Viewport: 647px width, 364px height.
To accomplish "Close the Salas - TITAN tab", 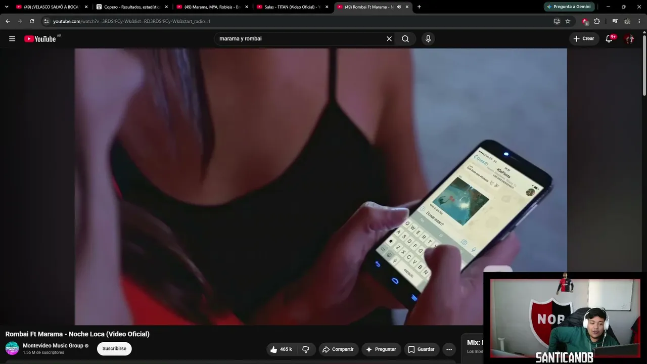I will pyautogui.click(x=327, y=7).
